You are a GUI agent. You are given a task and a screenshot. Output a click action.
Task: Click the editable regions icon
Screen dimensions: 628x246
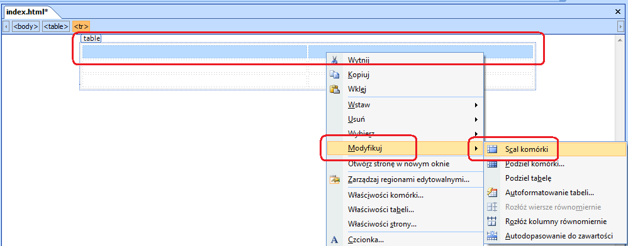pos(334,179)
